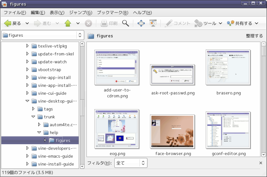Screen dimensions: 267x177
Task: Open the Edit menu (編集)
Action: pyautogui.click(x=38, y=12)
